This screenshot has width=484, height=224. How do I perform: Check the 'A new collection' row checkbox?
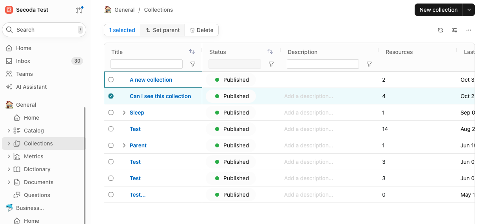tap(111, 80)
